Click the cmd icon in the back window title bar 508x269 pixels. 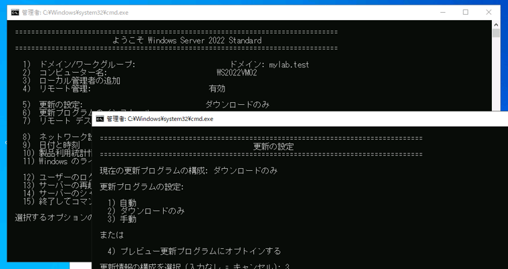pos(15,13)
